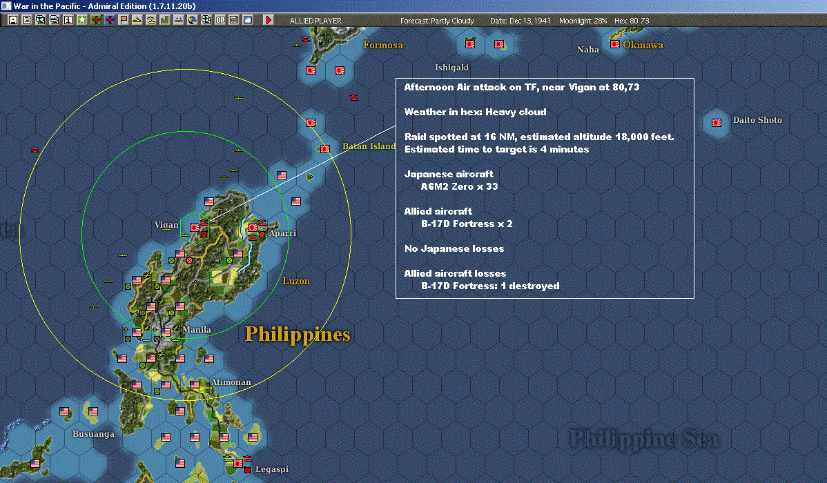Open the ship list icon beside the air group list
The height and width of the screenshot is (483, 827).
[x=55, y=20]
